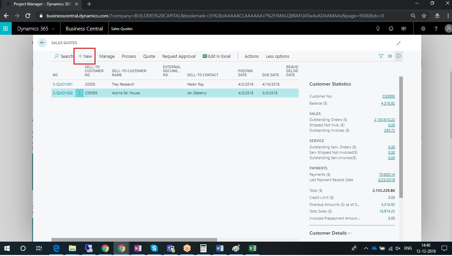Open the Chrome three-dot menu

tap(448, 16)
